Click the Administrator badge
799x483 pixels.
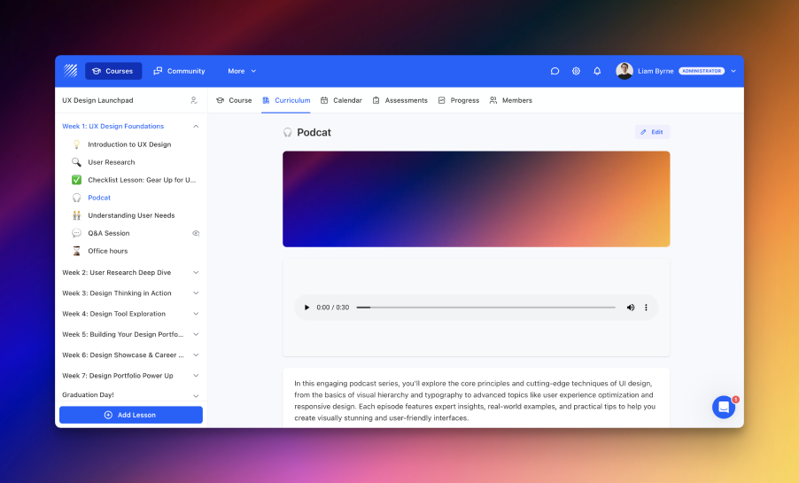point(702,71)
